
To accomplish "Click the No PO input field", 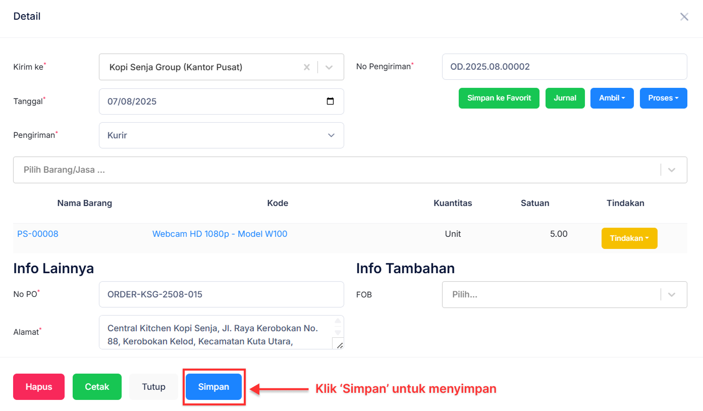I will click(221, 294).
